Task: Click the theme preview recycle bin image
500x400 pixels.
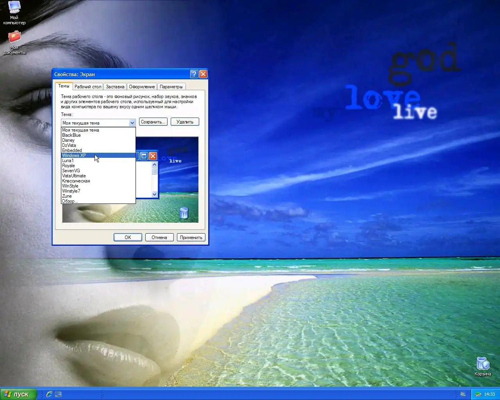Action: pos(184,213)
